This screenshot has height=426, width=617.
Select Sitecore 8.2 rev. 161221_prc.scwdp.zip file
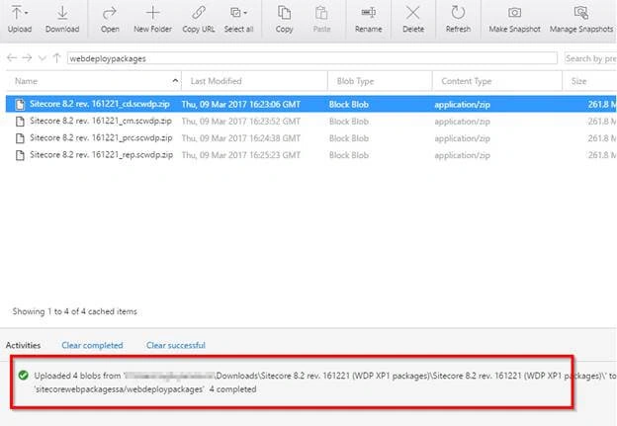pyautogui.click(x=101, y=138)
